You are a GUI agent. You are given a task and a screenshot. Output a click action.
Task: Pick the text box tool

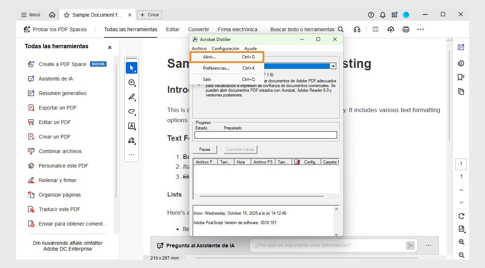132,126
